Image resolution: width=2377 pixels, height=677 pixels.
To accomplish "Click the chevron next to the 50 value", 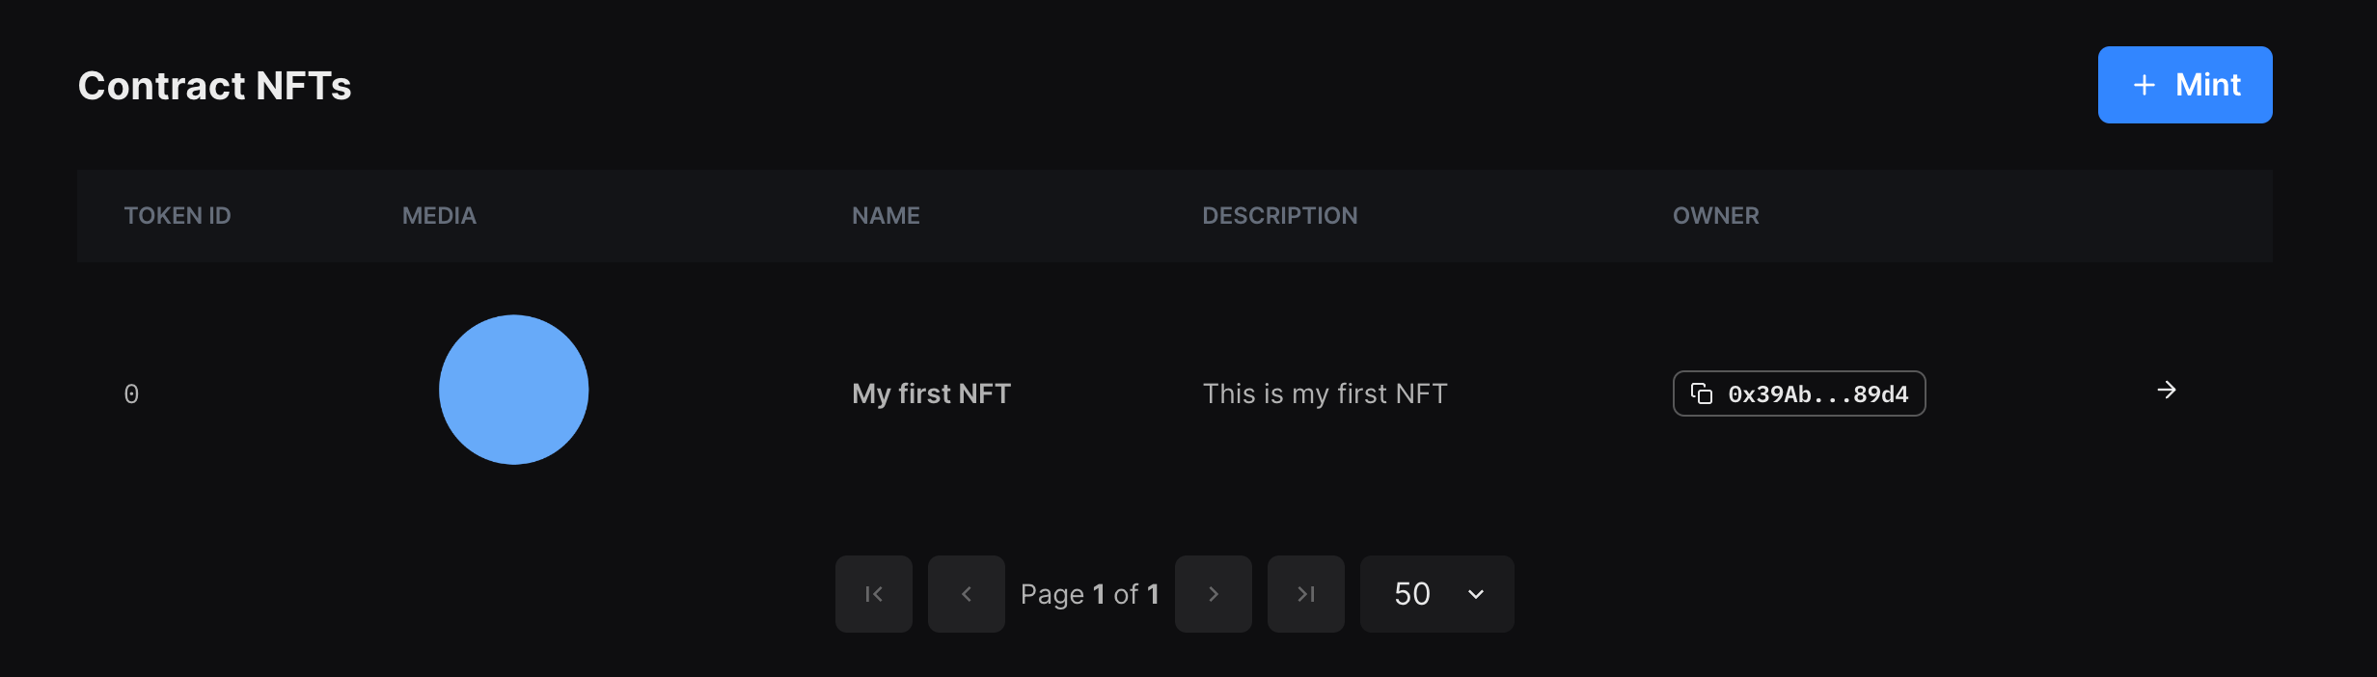I will [1474, 595].
